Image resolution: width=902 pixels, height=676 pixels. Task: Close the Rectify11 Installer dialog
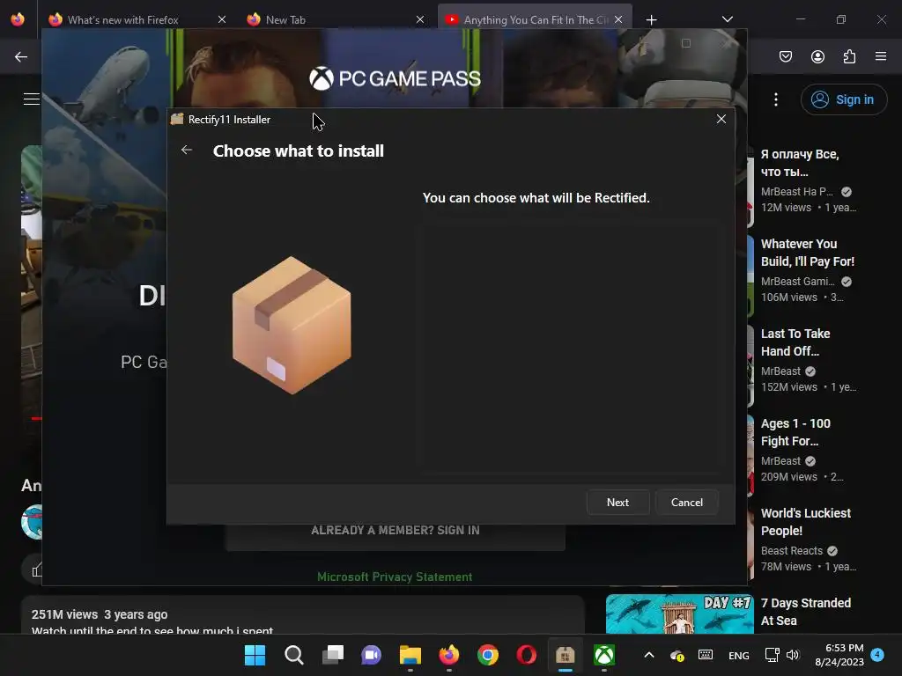click(721, 119)
